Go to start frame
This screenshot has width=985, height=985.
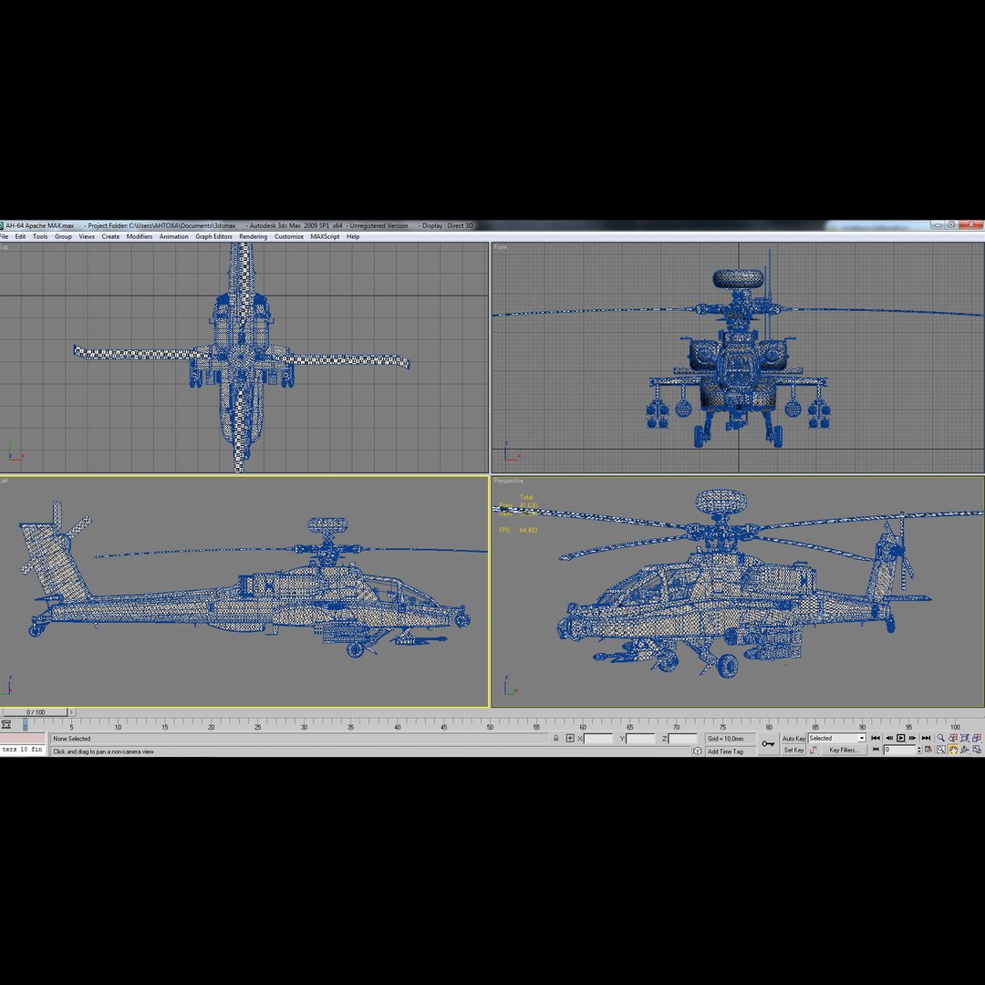coord(876,738)
